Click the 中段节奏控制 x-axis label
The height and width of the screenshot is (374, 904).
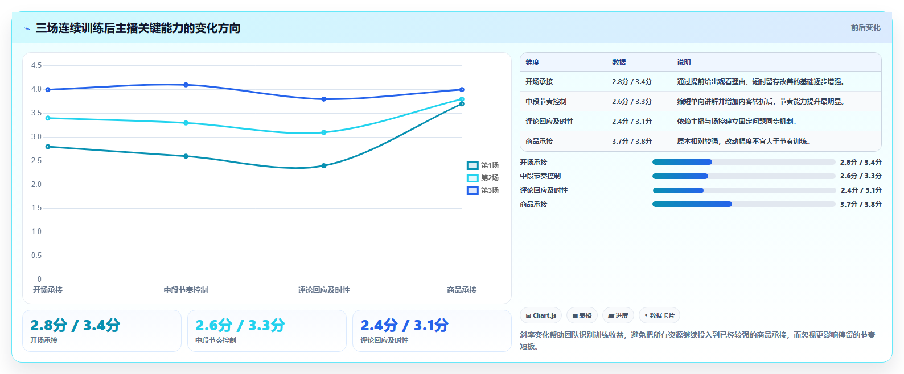pyautogui.click(x=186, y=290)
